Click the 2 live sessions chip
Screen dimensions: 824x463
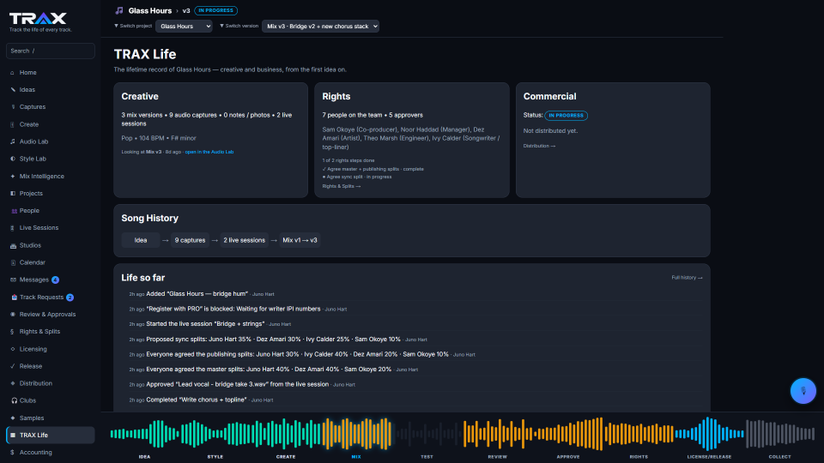245,240
